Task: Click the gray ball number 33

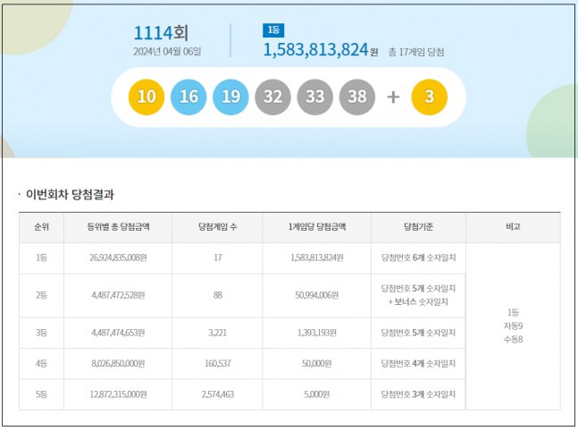Action: (x=315, y=97)
